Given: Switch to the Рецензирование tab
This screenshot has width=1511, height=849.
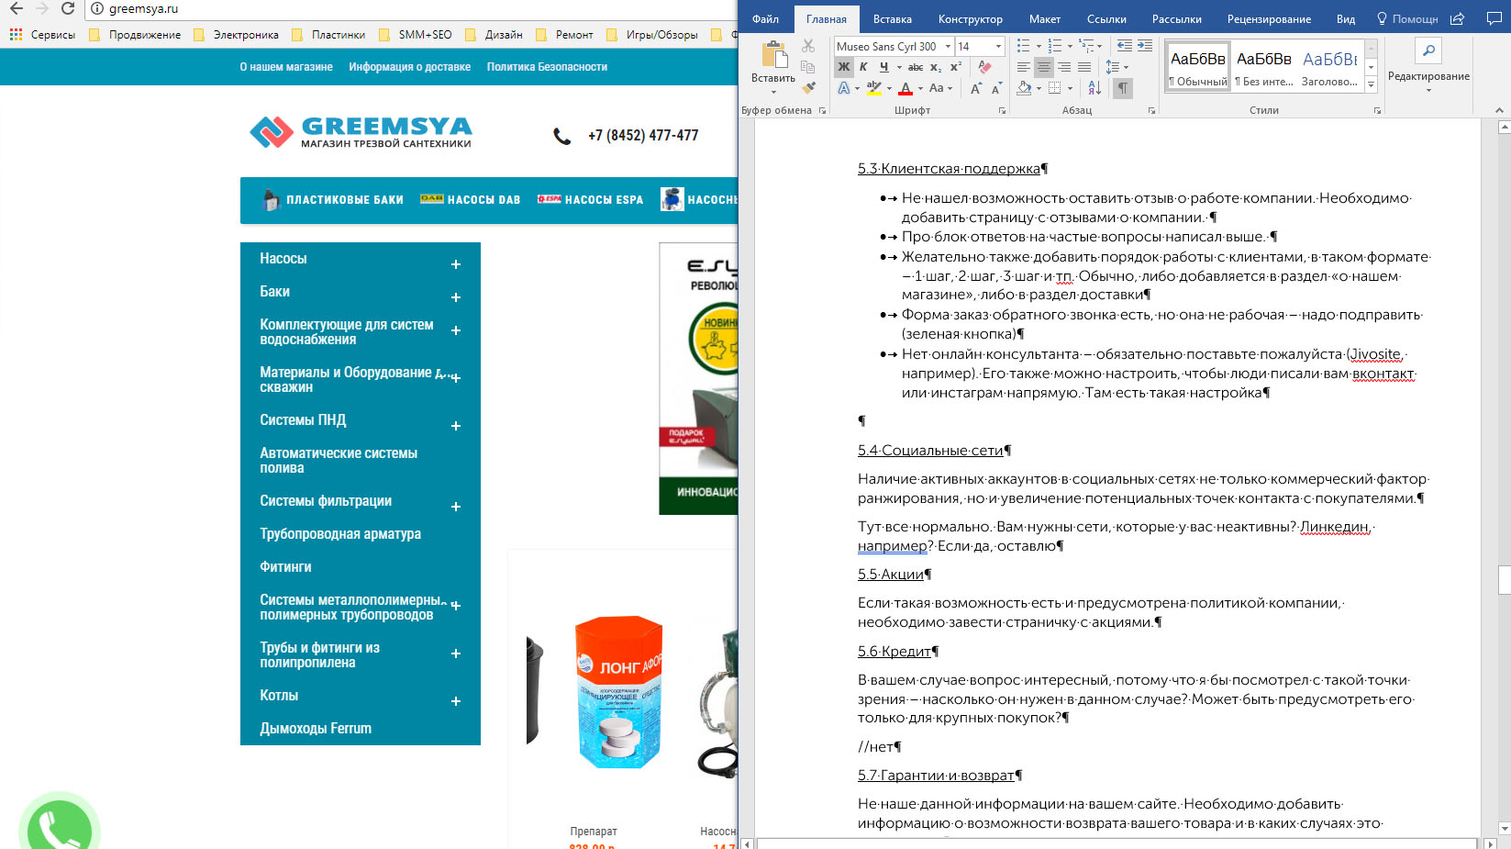Looking at the screenshot, I should 1269,19.
